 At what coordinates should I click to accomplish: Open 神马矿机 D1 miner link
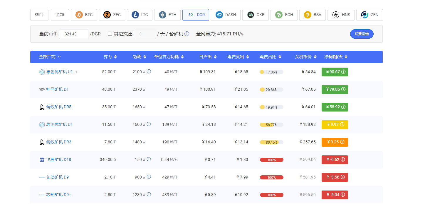(57, 89)
